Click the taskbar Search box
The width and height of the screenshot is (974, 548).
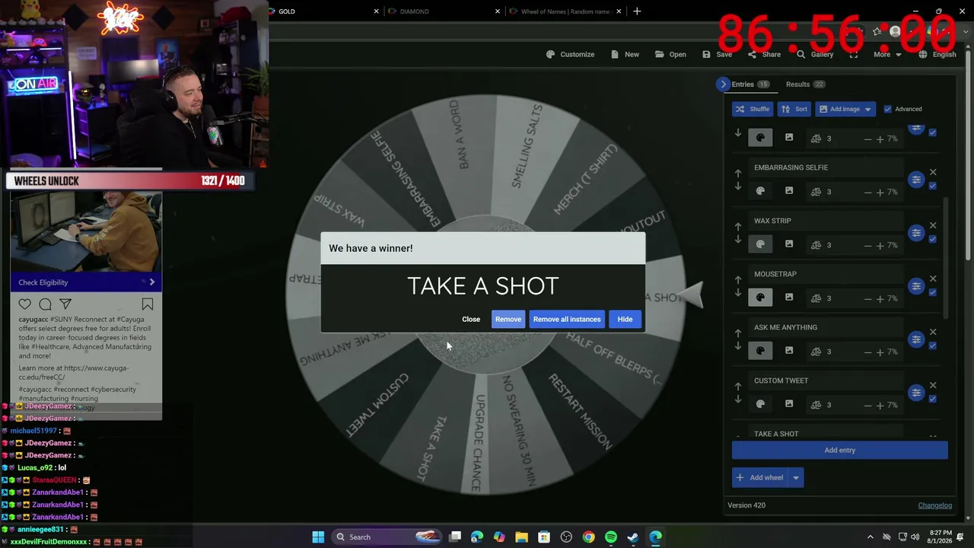[388, 537]
